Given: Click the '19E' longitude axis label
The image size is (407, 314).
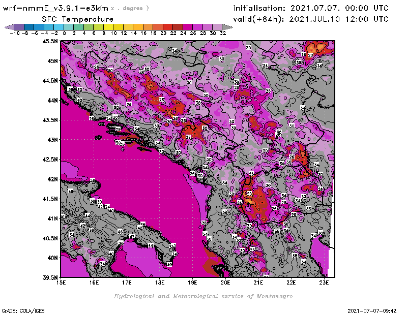Looking at the screenshot, I should tap(192, 282).
